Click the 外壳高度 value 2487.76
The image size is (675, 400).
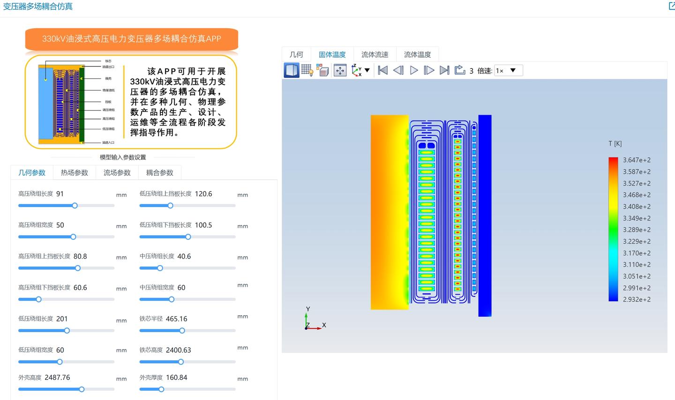[x=57, y=377]
